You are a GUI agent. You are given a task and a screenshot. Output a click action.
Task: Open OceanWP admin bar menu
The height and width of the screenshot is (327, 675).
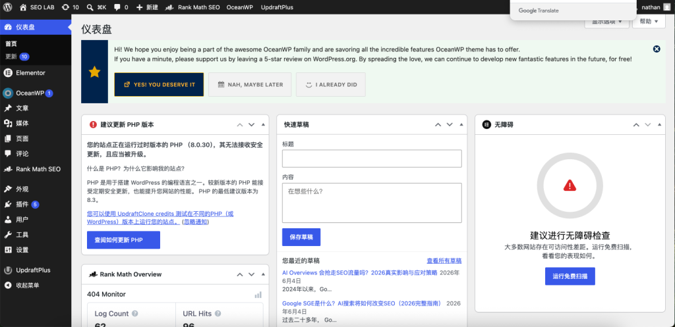[240, 7]
